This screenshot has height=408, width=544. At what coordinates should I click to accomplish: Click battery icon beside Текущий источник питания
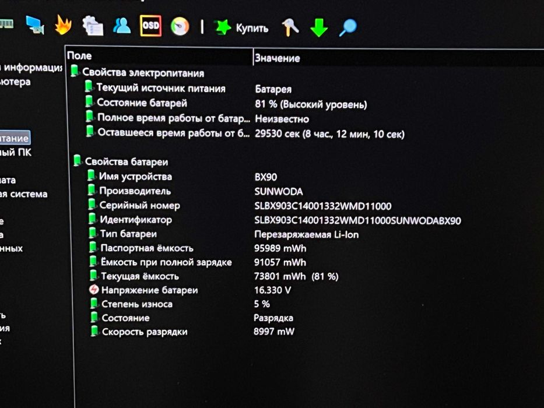(x=89, y=86)
